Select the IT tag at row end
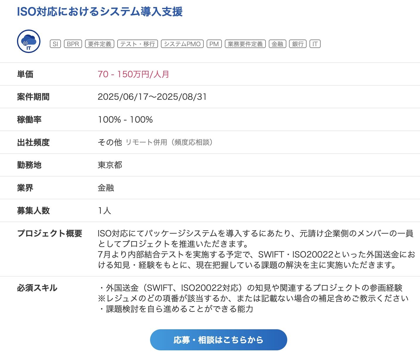The image size is (420, 360). coord(315,44)
